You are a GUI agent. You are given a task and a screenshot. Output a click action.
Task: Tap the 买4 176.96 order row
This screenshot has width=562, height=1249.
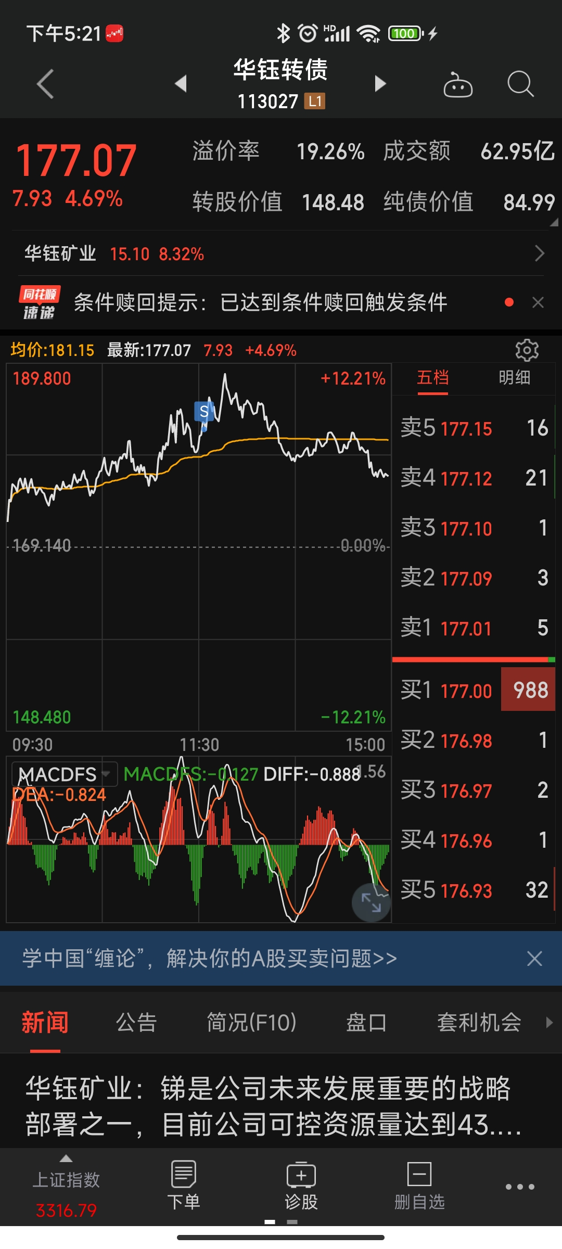pyautogui.click(x=474, y=840)
